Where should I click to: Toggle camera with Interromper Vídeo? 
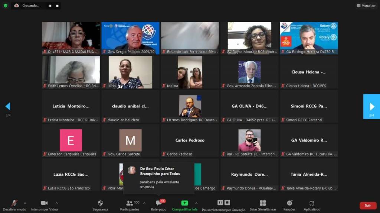[44, 205]
